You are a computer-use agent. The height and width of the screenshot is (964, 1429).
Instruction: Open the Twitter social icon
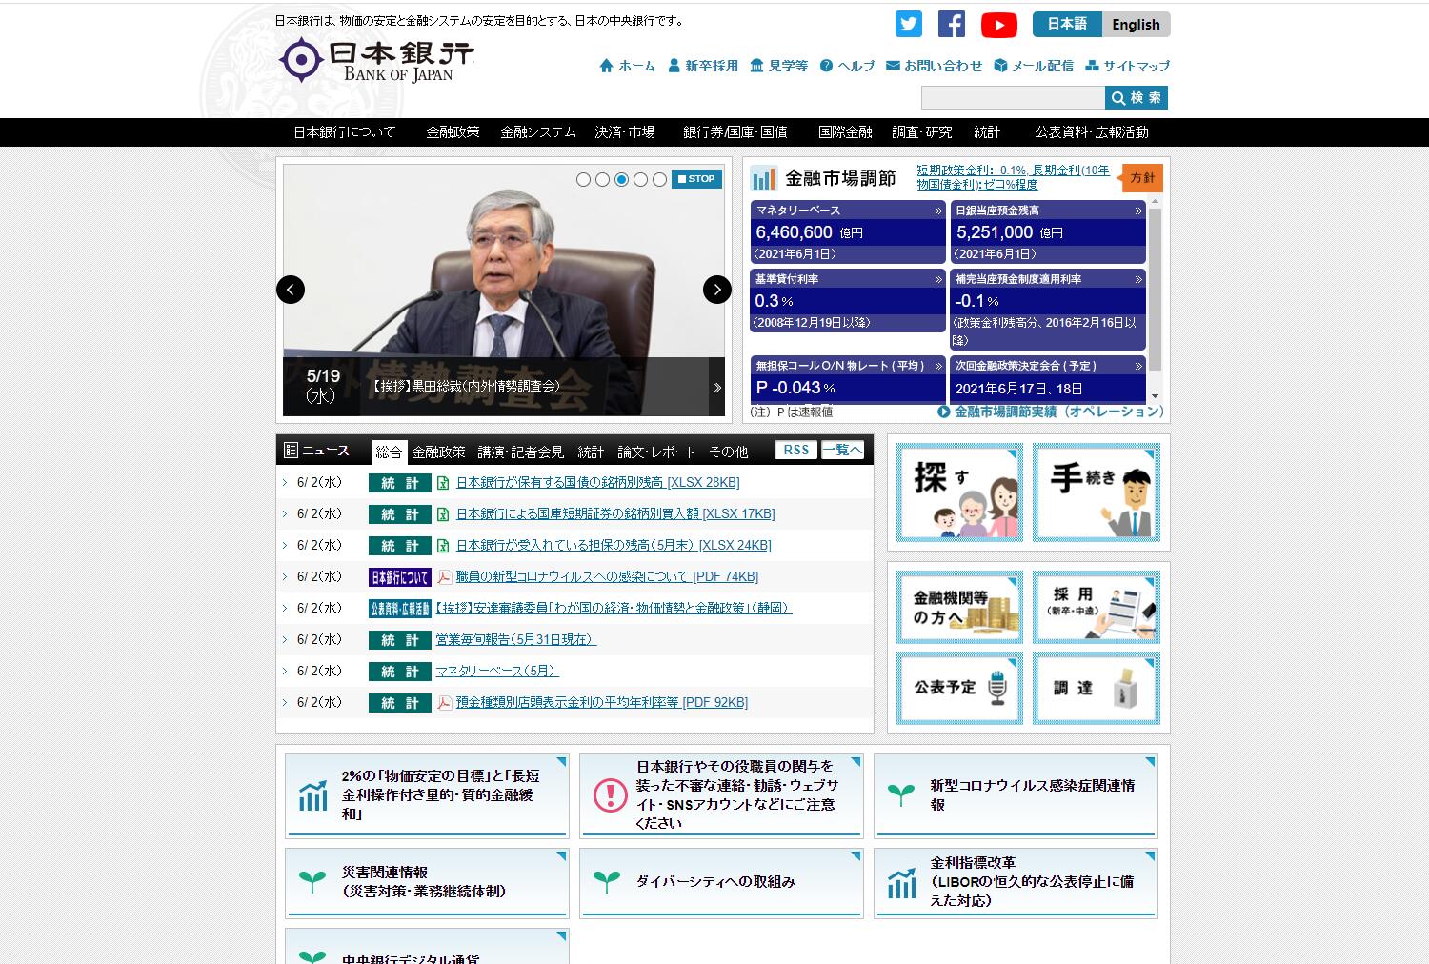909,24
